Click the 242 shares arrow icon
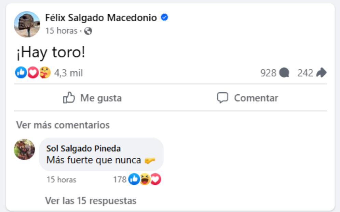 click(x=321, y=73)
